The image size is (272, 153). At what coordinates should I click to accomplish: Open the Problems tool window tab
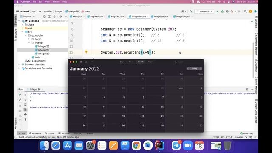35,133
